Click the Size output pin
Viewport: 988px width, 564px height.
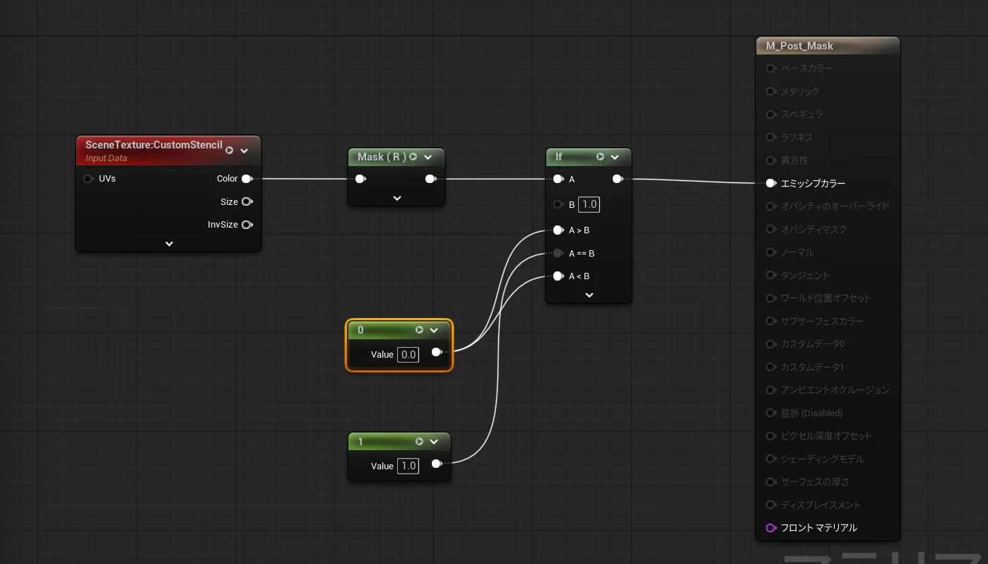(x=247, y=201)
